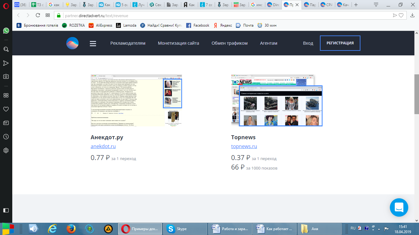Open bookmarks via the sidebar heart icon
The width and height of the screenshot is (419, 235).
pyautogui.click(x=6, y=109)
